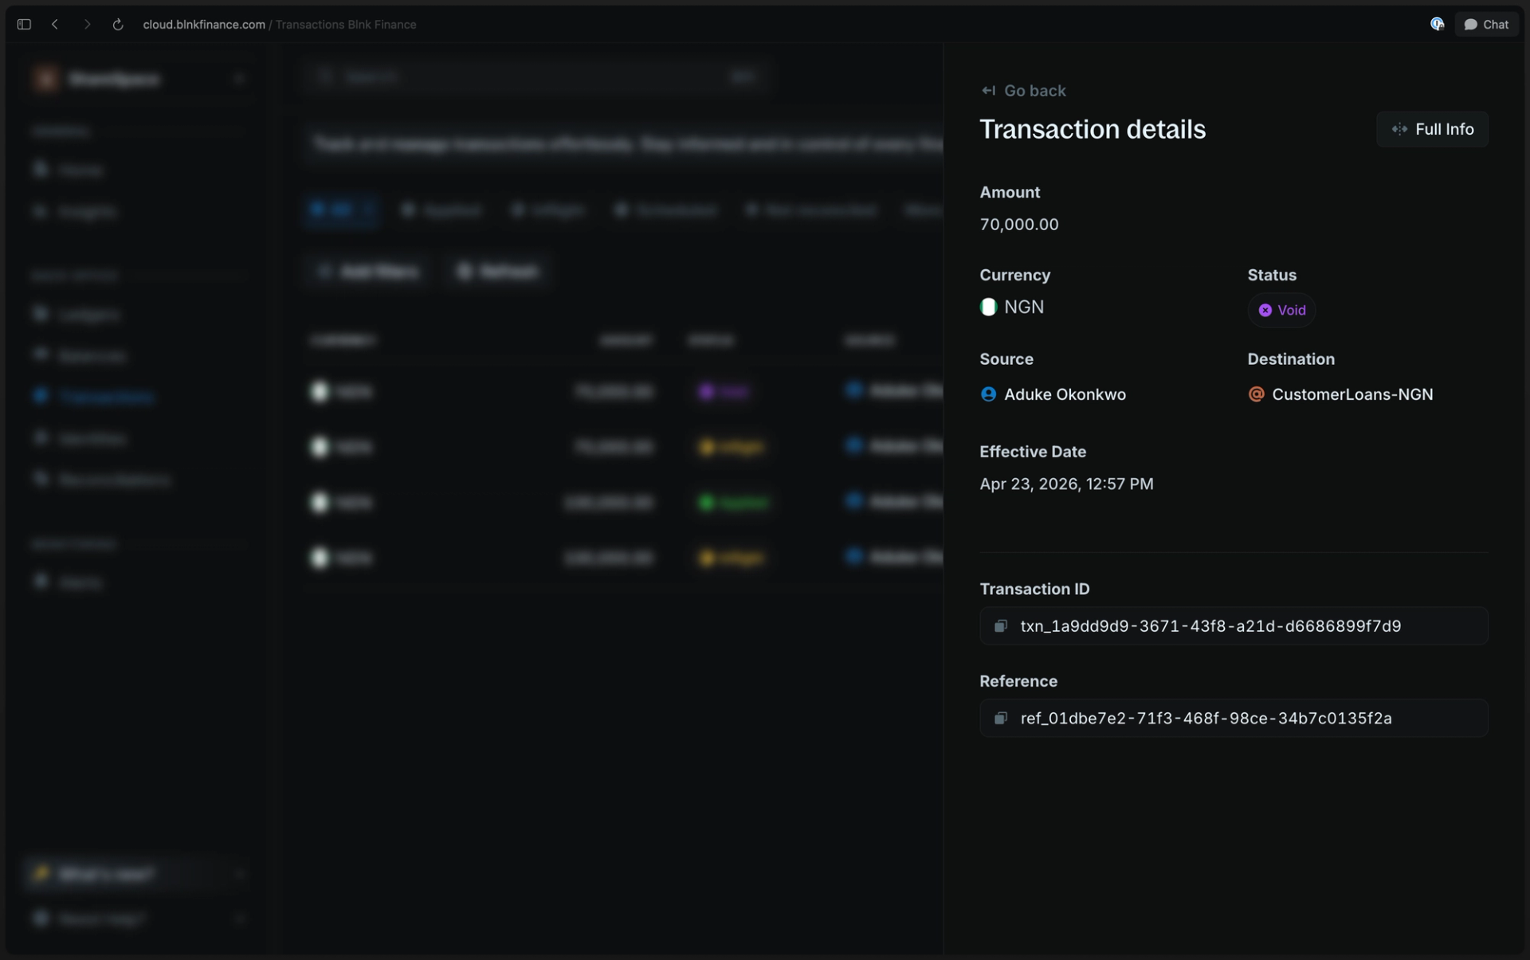Focus the cloud.blnkfinance.com address bar
The image size is (1530, 960).
click(279, 25)
